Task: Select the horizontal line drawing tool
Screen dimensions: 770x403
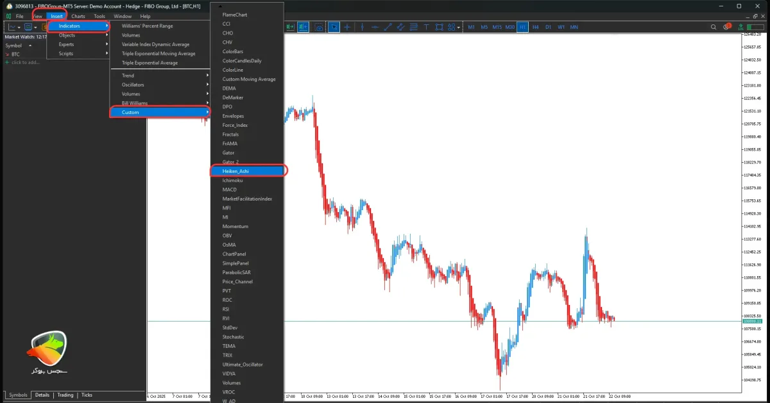Action: pyautogui.click(x=375, y=27)
